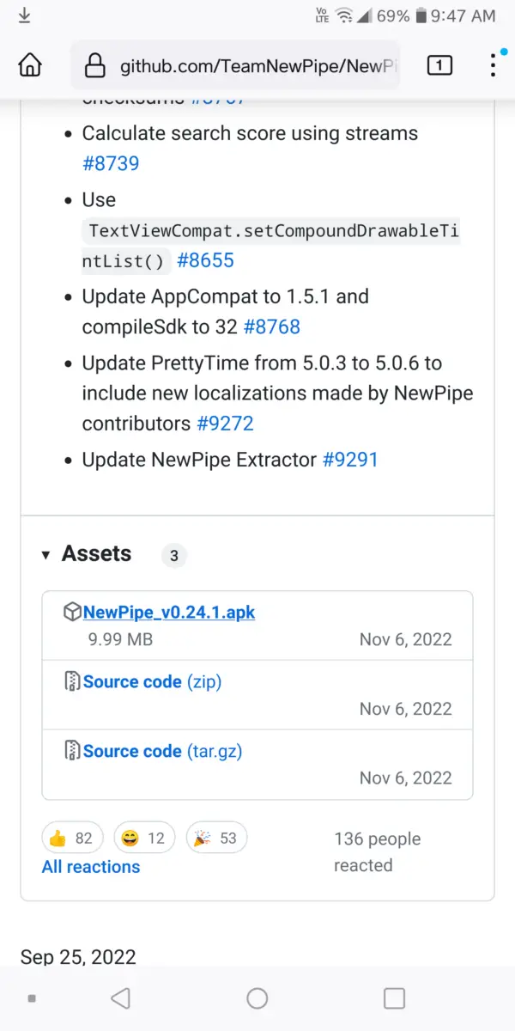Screen dimensions: 515x1031
Task: Open the browser three-dot menu
Action: tap(493, 65)
